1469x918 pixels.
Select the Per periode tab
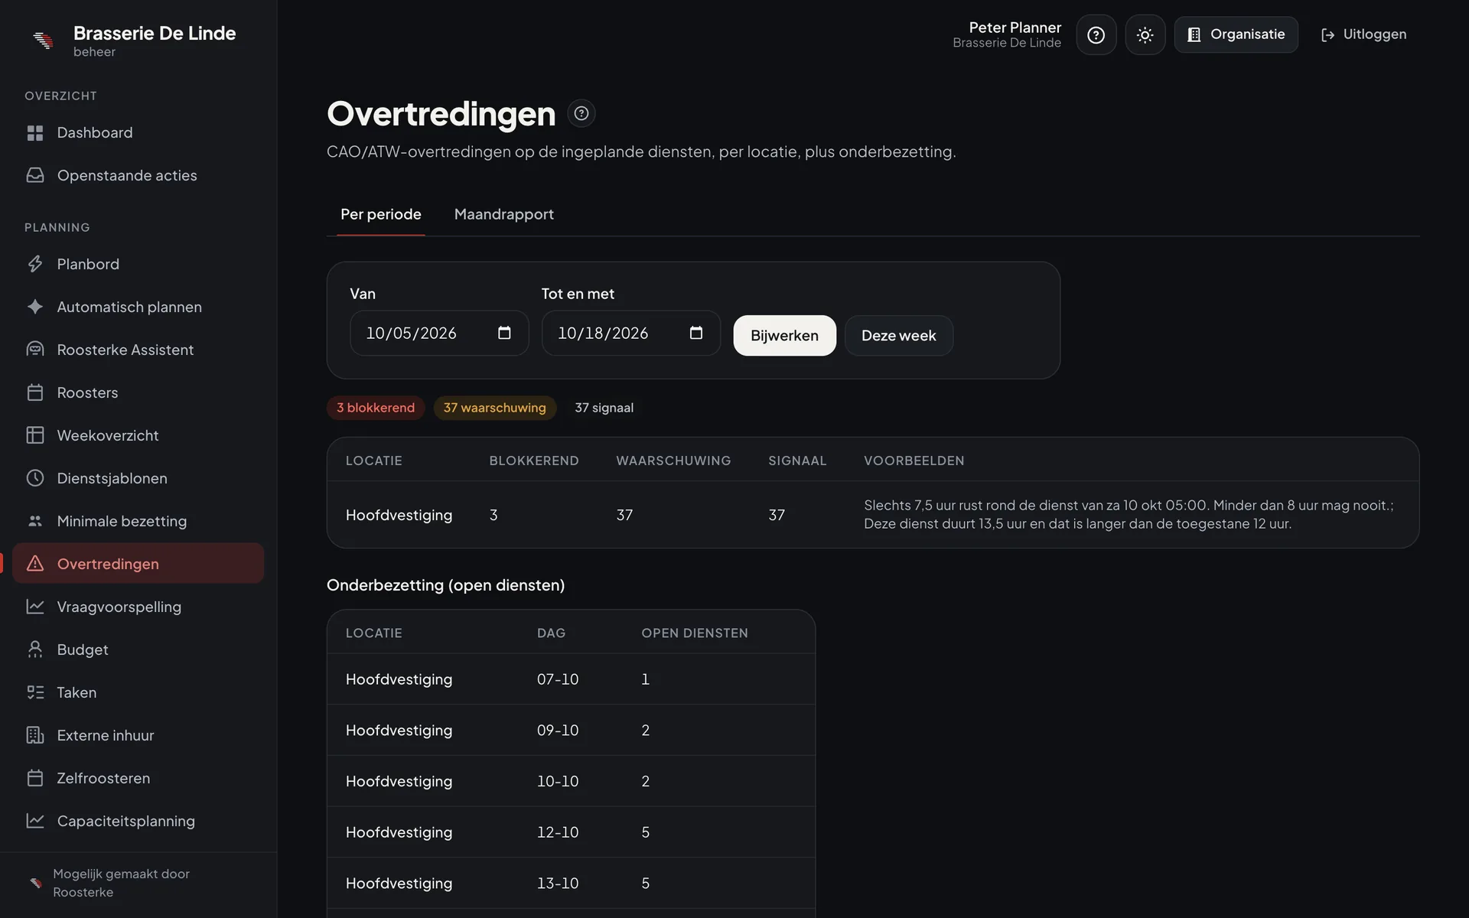381,214
